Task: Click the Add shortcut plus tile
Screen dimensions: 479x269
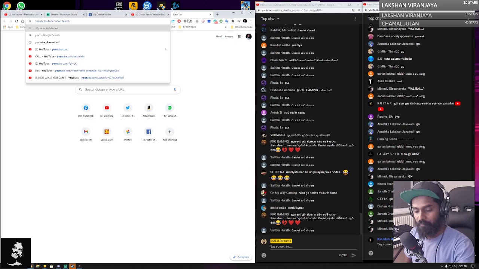Action: [x=170, y=134]
